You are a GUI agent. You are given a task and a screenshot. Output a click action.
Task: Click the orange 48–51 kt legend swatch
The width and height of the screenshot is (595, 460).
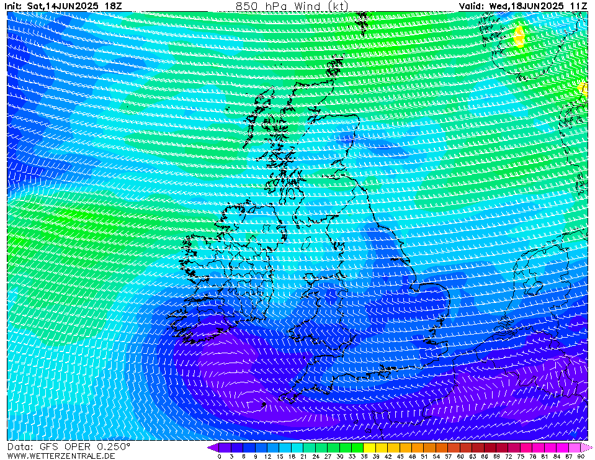click(418, 448)
